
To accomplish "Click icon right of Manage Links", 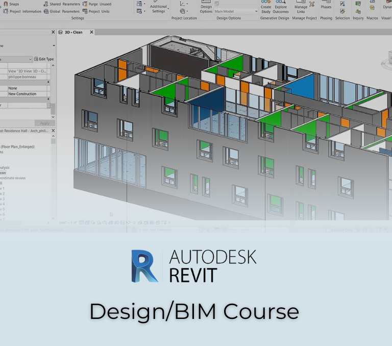I will click(312, 4).
